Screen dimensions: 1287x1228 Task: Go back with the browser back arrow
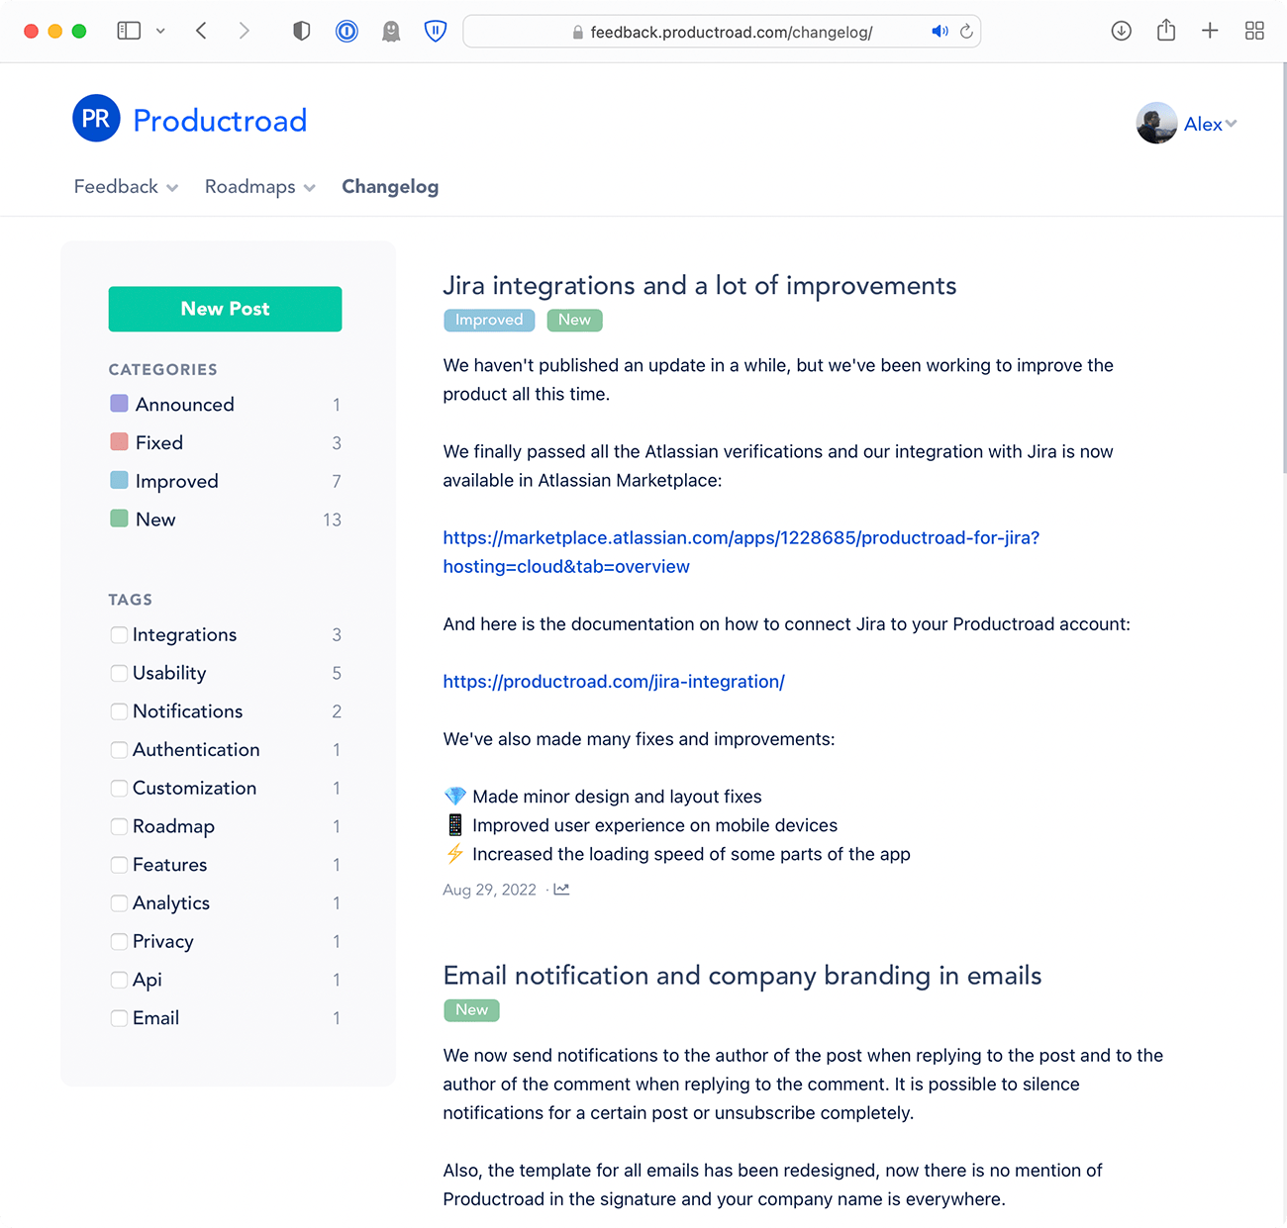click(x=201, y=31)
